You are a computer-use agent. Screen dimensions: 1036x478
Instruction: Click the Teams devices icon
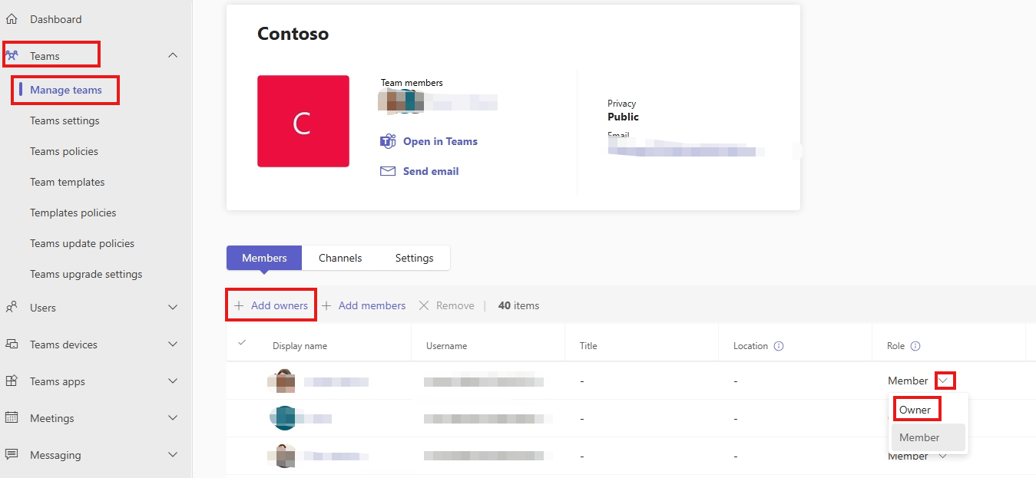12,344
